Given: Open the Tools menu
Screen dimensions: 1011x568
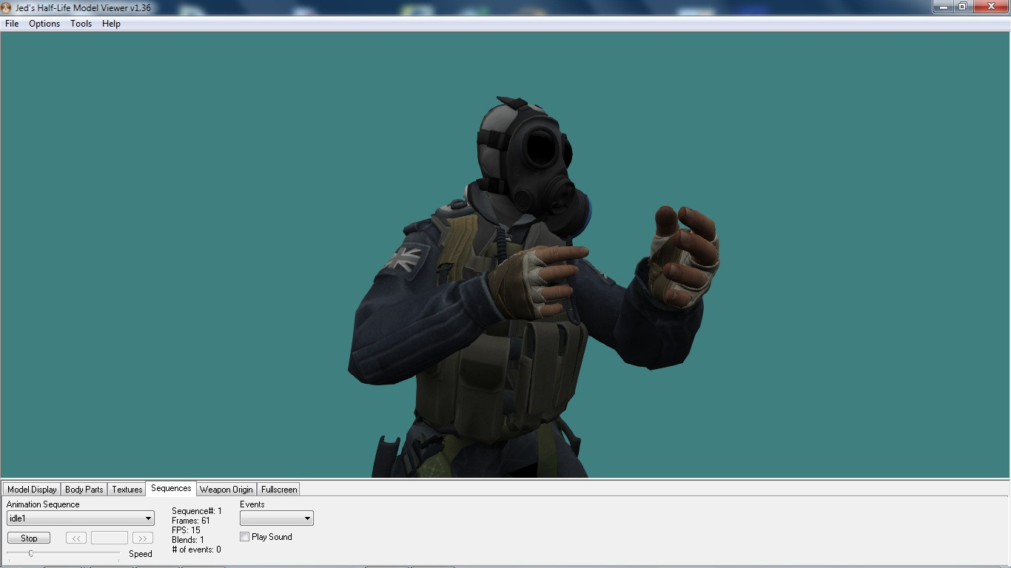Looking at the screenshot, I should [x=81, y=24].
